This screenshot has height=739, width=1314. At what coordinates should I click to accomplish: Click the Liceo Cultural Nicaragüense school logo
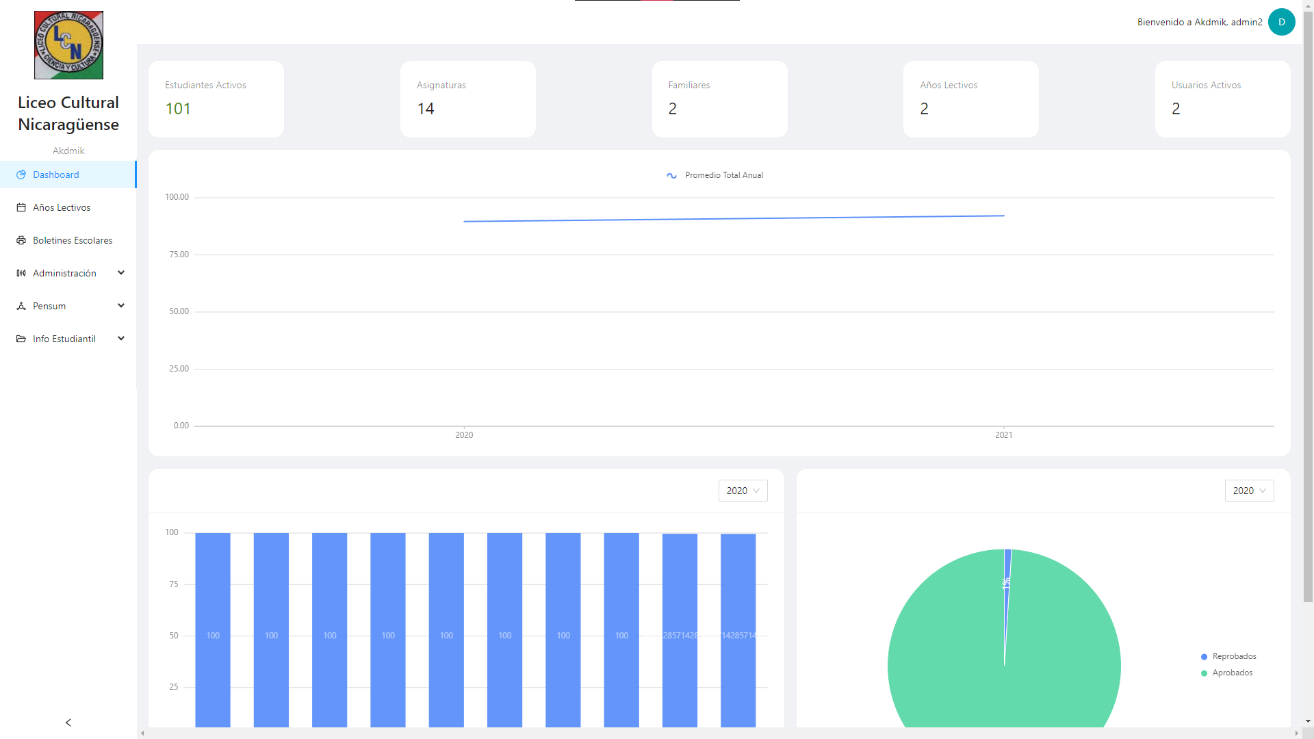click(68, 45)
